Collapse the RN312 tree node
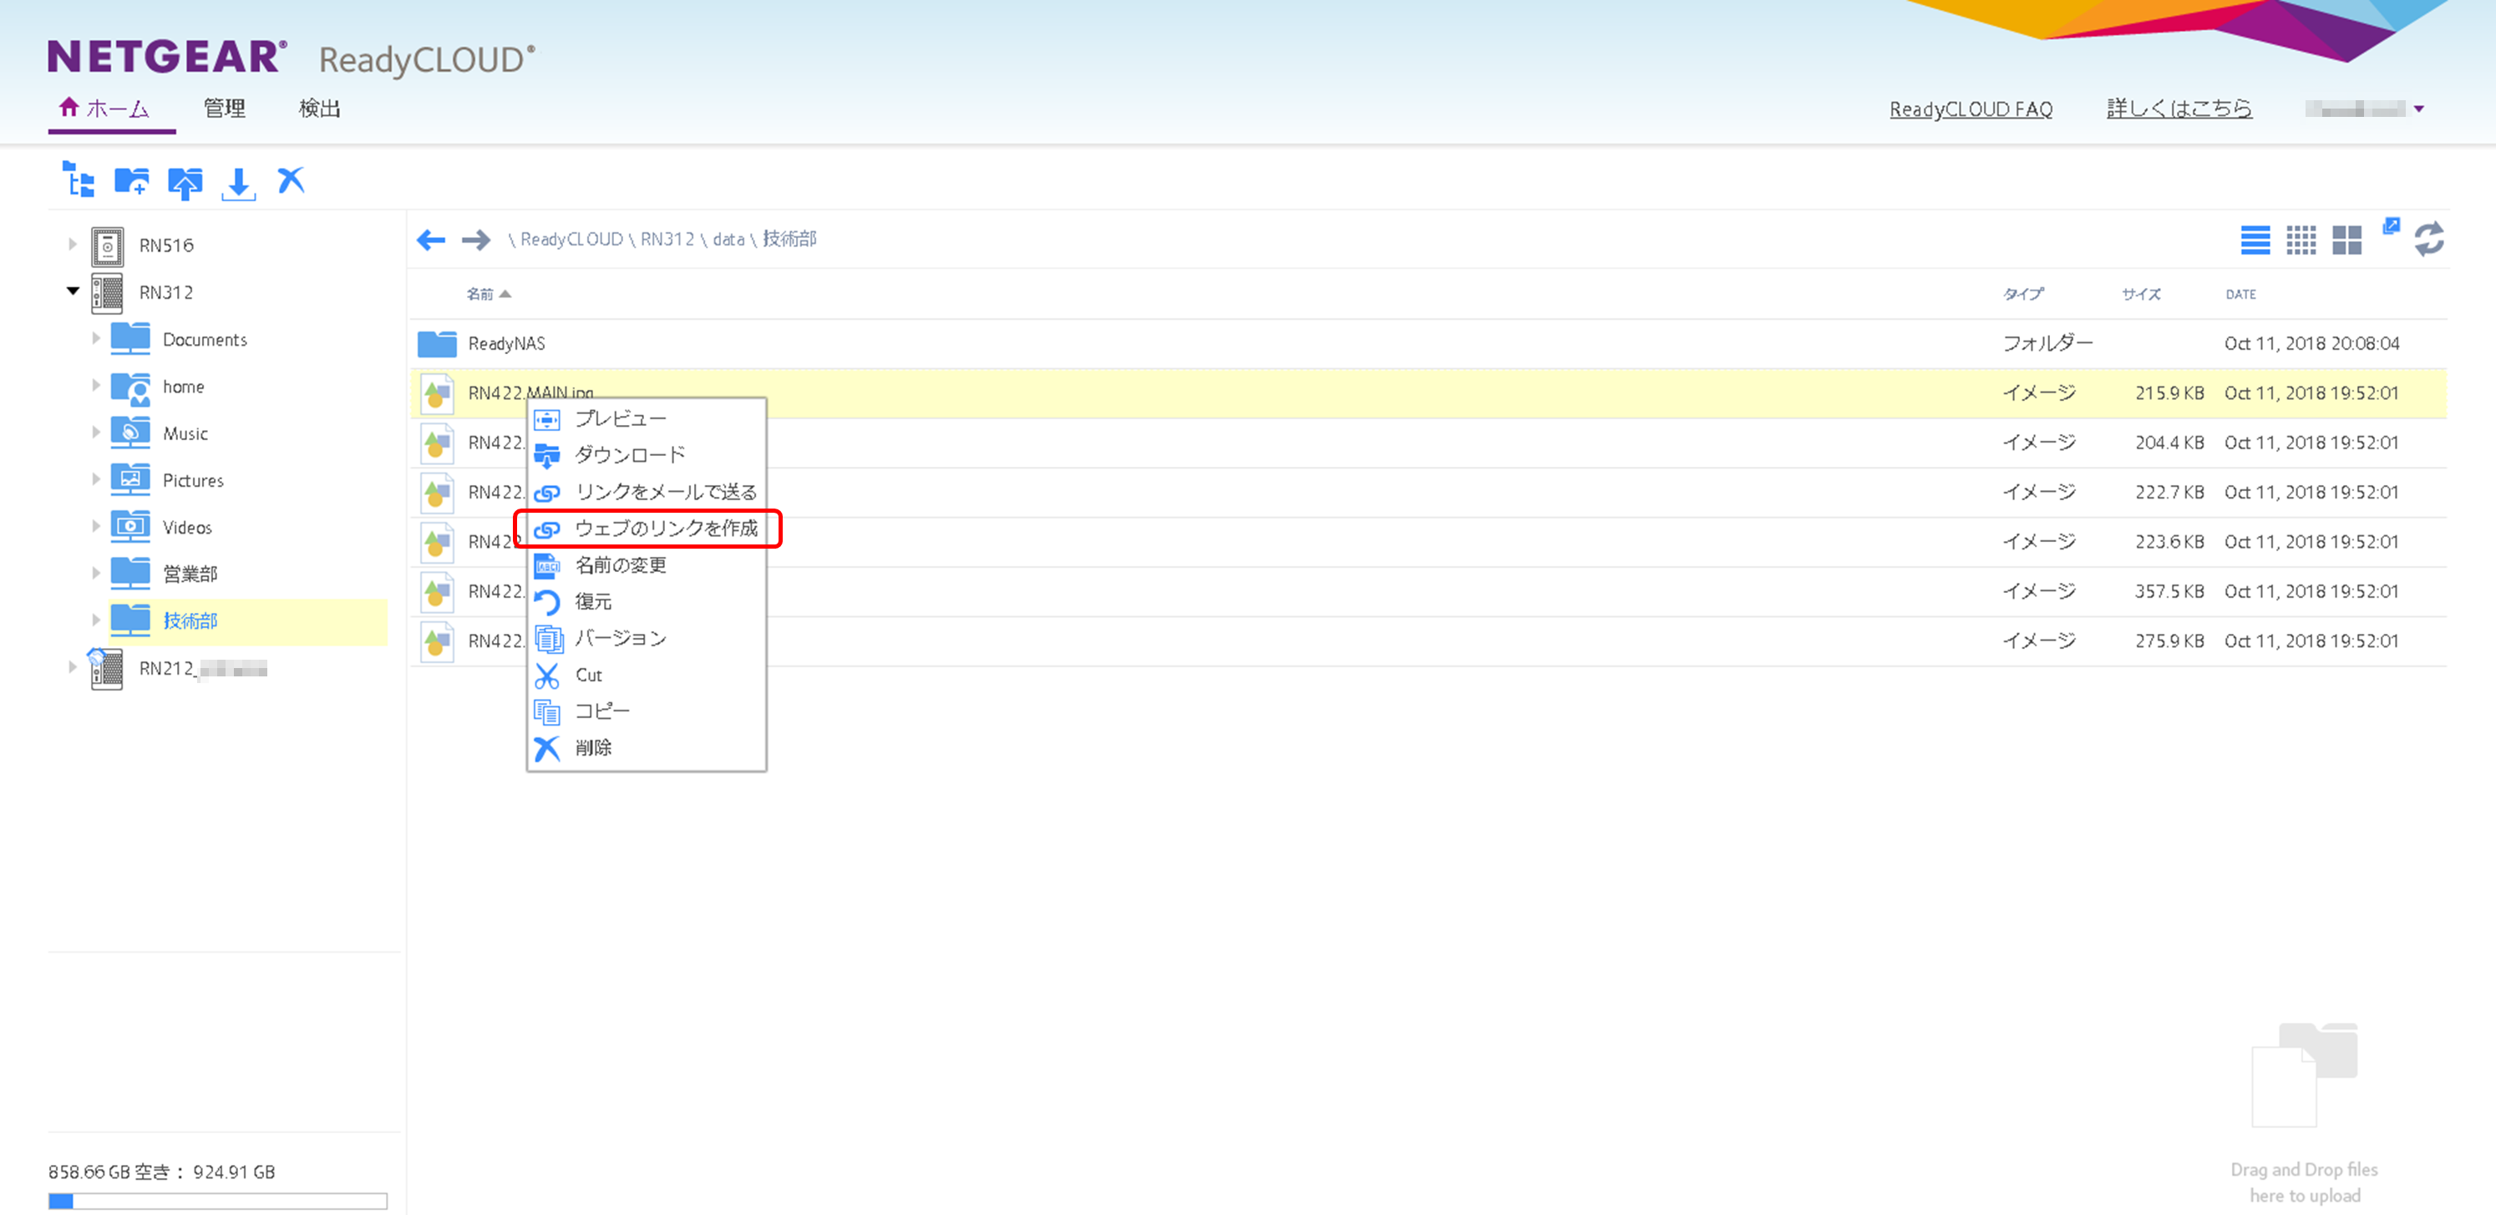The height and width of the screenshot is (1215, 2496). (x=72, y=291)
